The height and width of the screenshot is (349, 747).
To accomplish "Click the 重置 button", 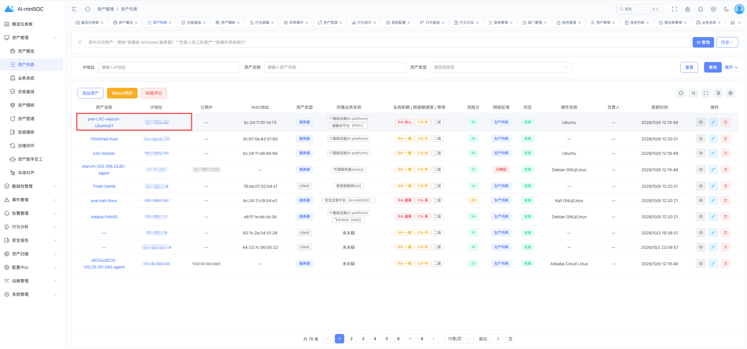I will click(689, 67).
